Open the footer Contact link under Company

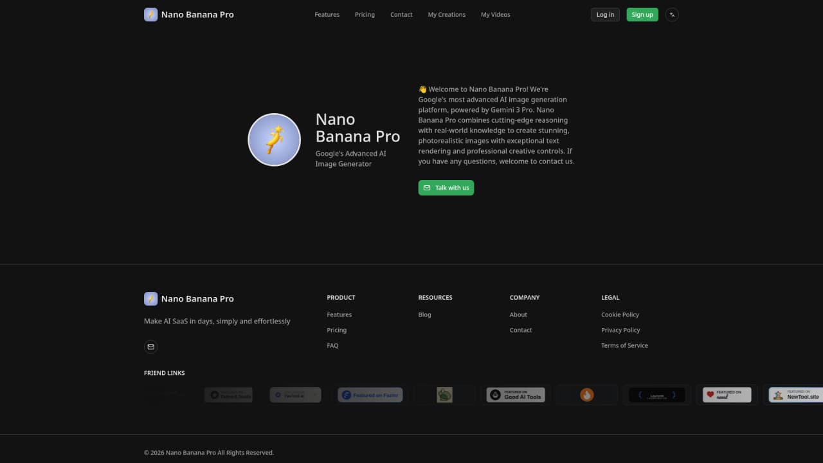point(521,330)
